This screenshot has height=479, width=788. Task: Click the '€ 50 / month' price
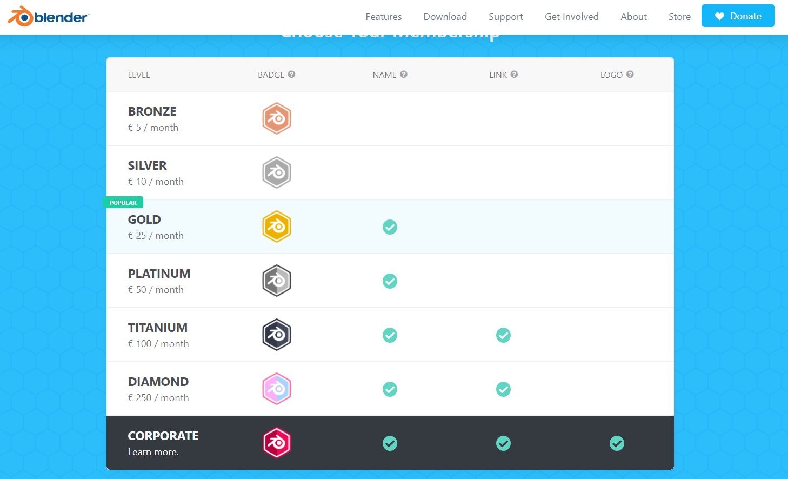[x=156, y=290]
